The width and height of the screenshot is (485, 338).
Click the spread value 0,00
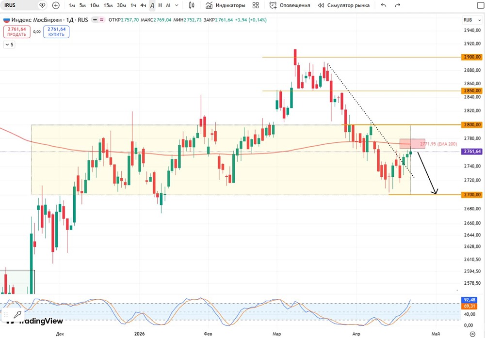click(37, 32)
